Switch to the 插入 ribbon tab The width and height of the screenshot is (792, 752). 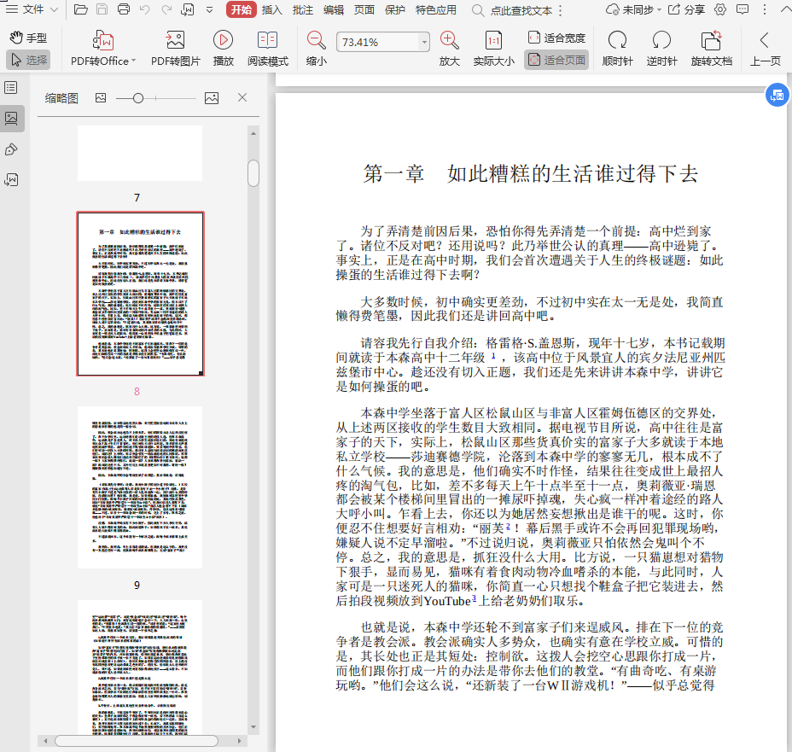tap(272, 10)
